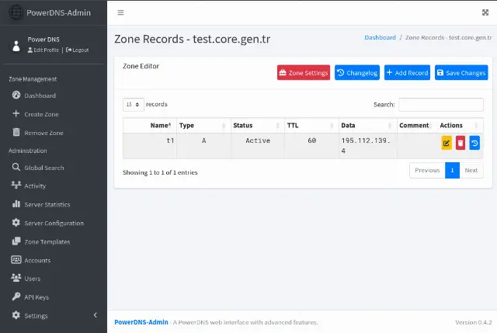Click the Add Record button
This screenshot has width=497, height=333.
pyautogui.click(x=407, y=72)
